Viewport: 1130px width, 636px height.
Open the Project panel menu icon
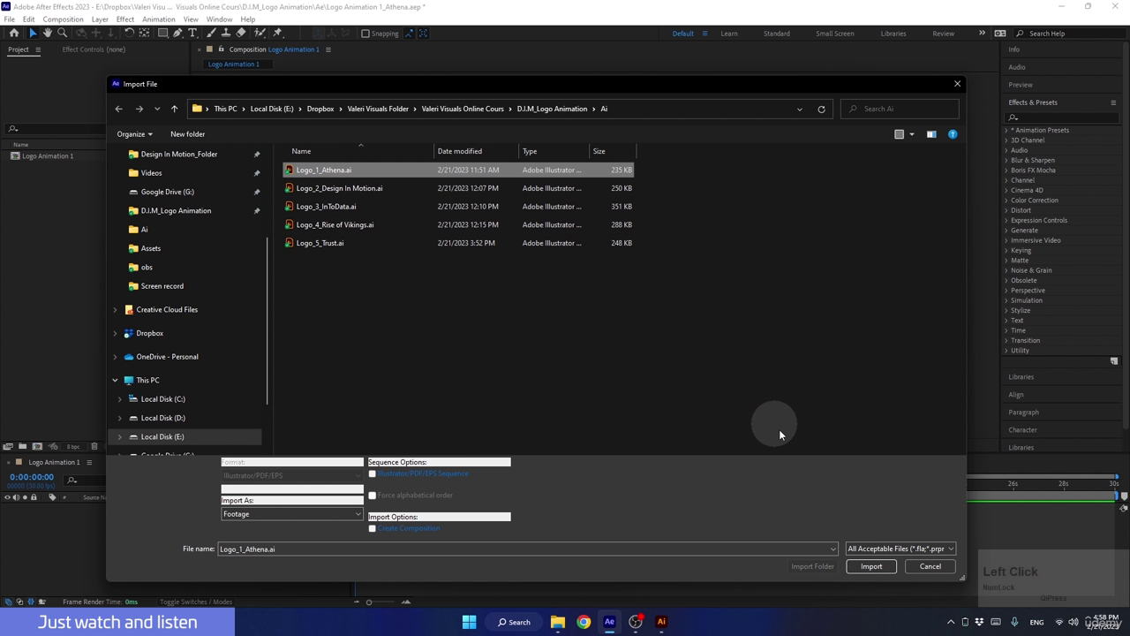37,49
